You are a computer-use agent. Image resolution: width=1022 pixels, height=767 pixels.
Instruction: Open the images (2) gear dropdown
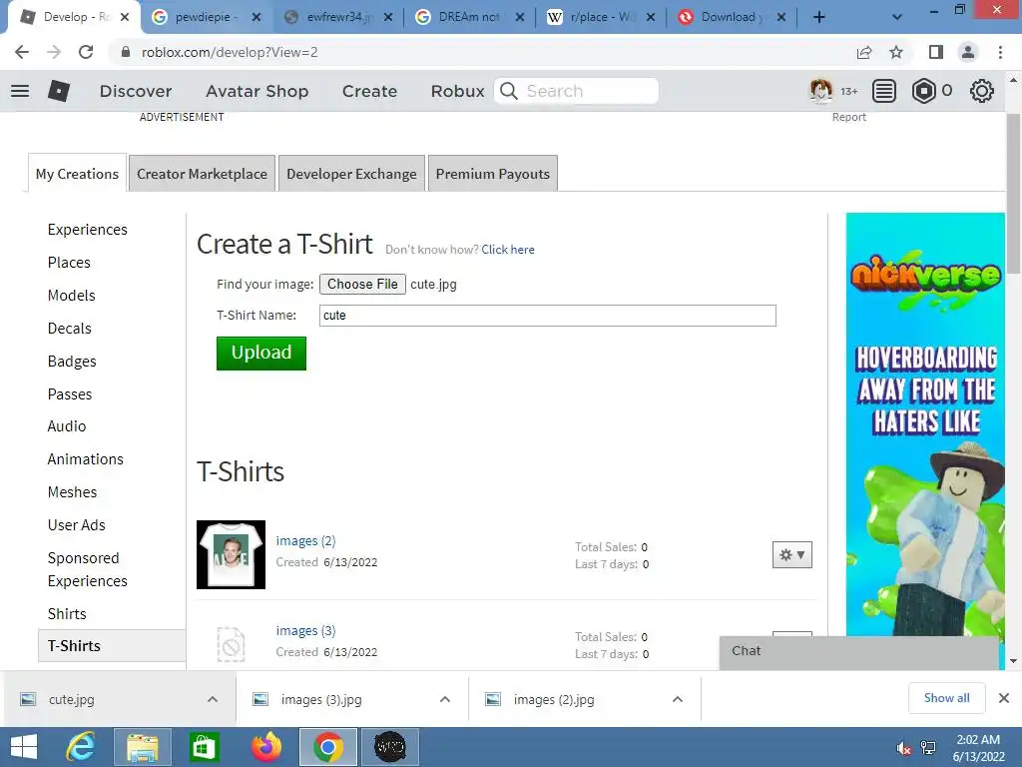point(791,555)
